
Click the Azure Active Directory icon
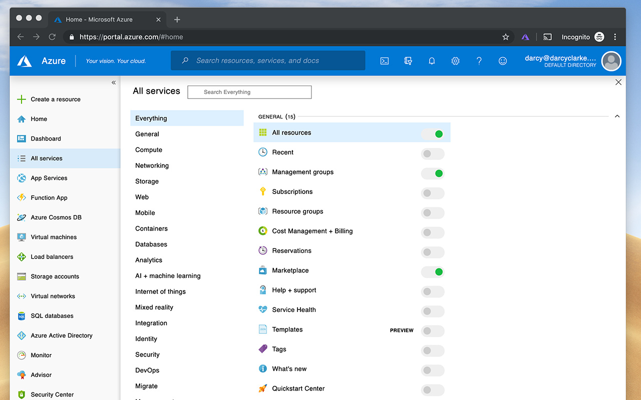coord(22,335)
